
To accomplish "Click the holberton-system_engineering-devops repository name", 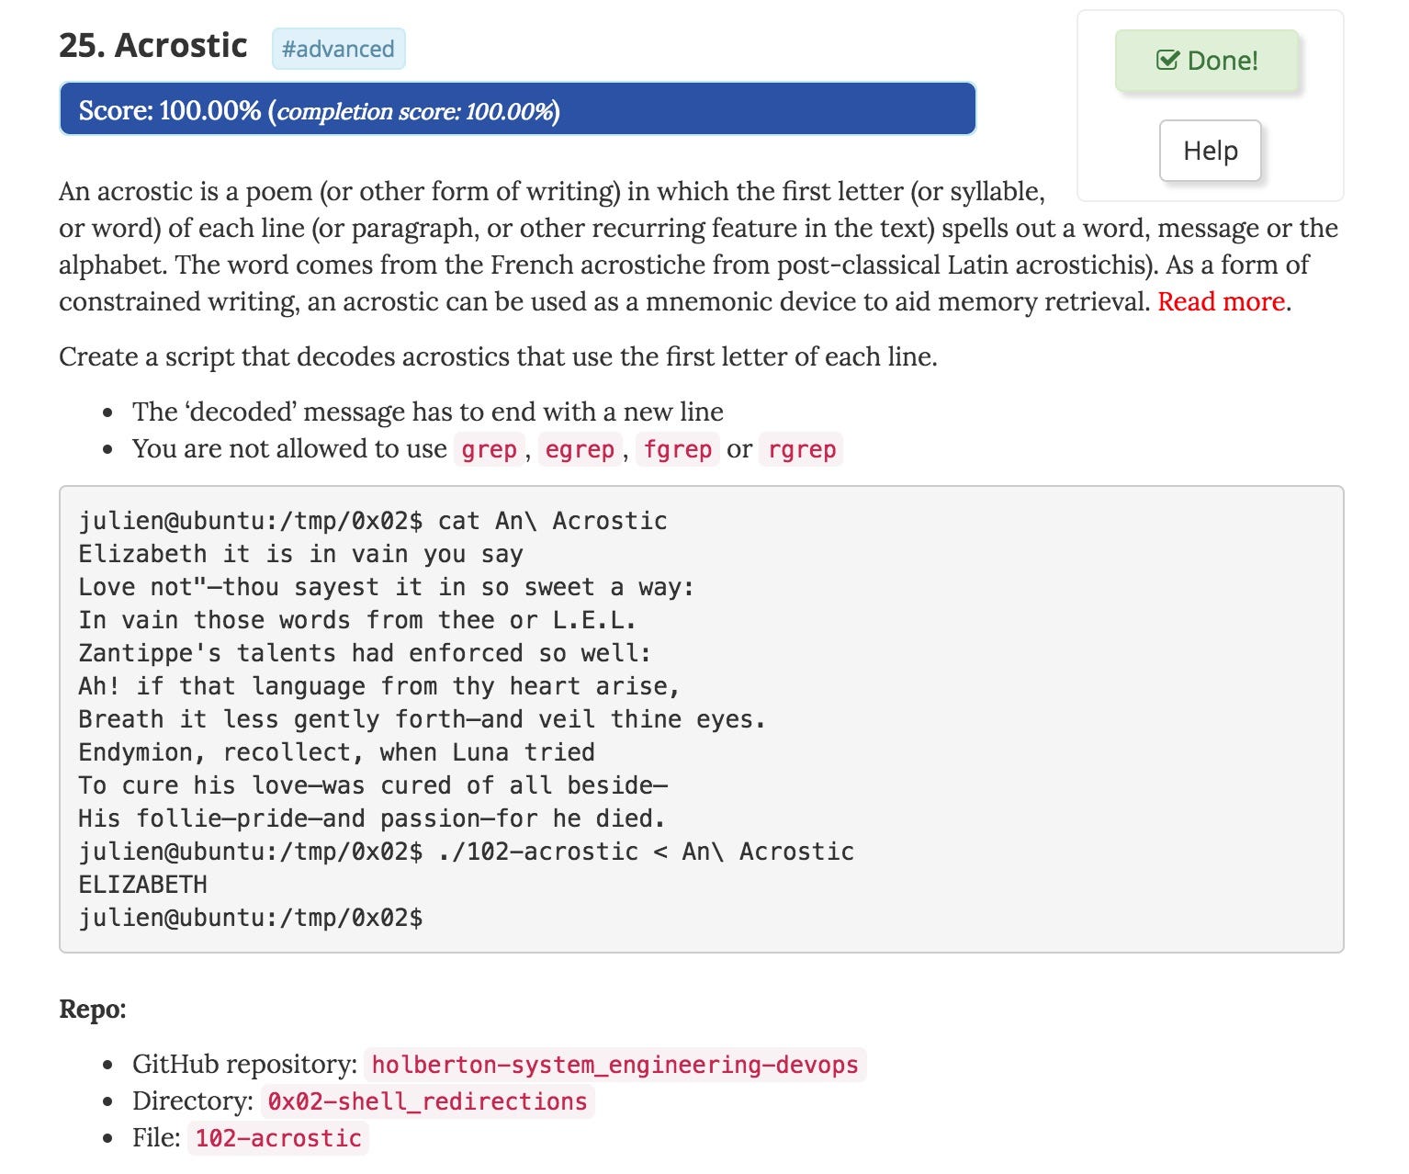I will point(614,1065).
